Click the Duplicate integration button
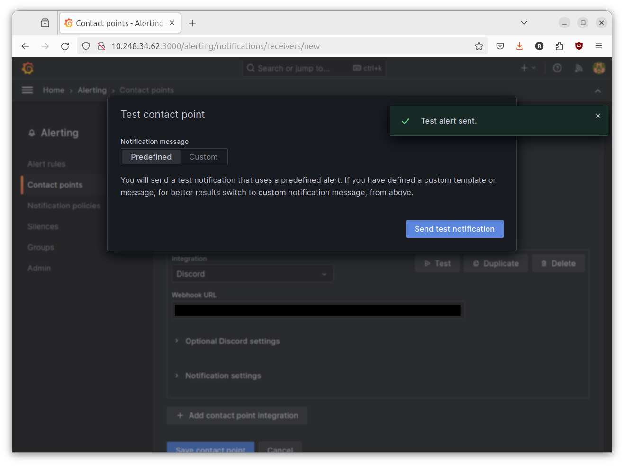This screenshot has height=466, width=624. click(x=496, y=263)
